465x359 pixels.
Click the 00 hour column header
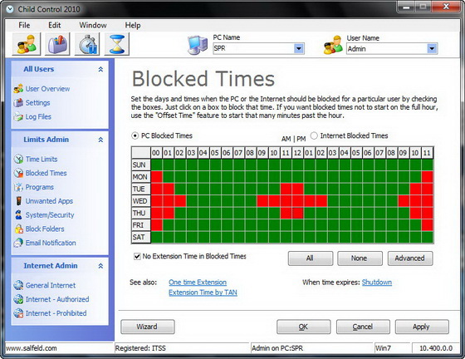156,153
